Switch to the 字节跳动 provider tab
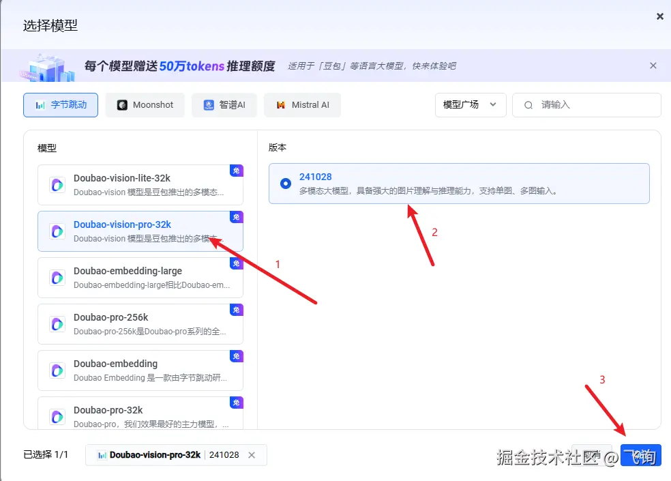 pos(61,105)
